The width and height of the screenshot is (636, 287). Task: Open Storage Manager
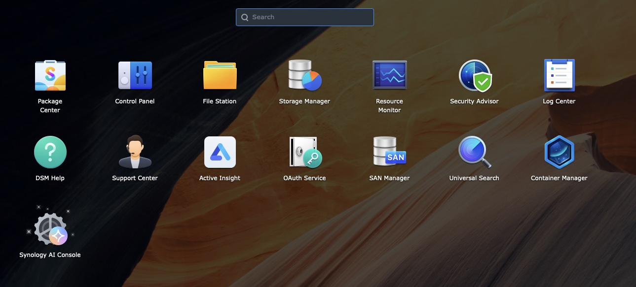tap(304, 75)
